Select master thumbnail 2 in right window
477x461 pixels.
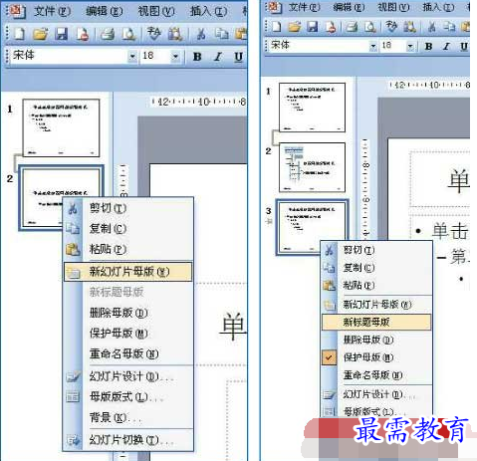click(312, 167)
